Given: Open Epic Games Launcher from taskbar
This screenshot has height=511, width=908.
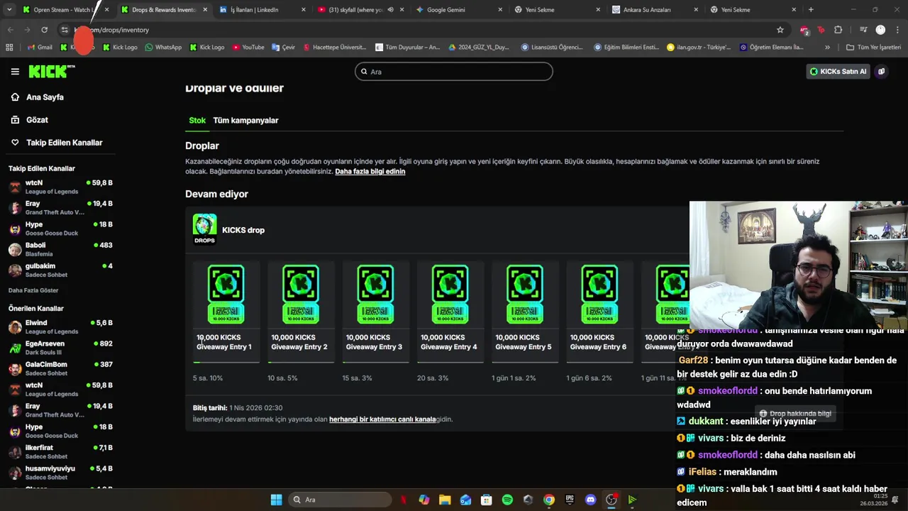Looking at the screenshot, I should point(570,500).
